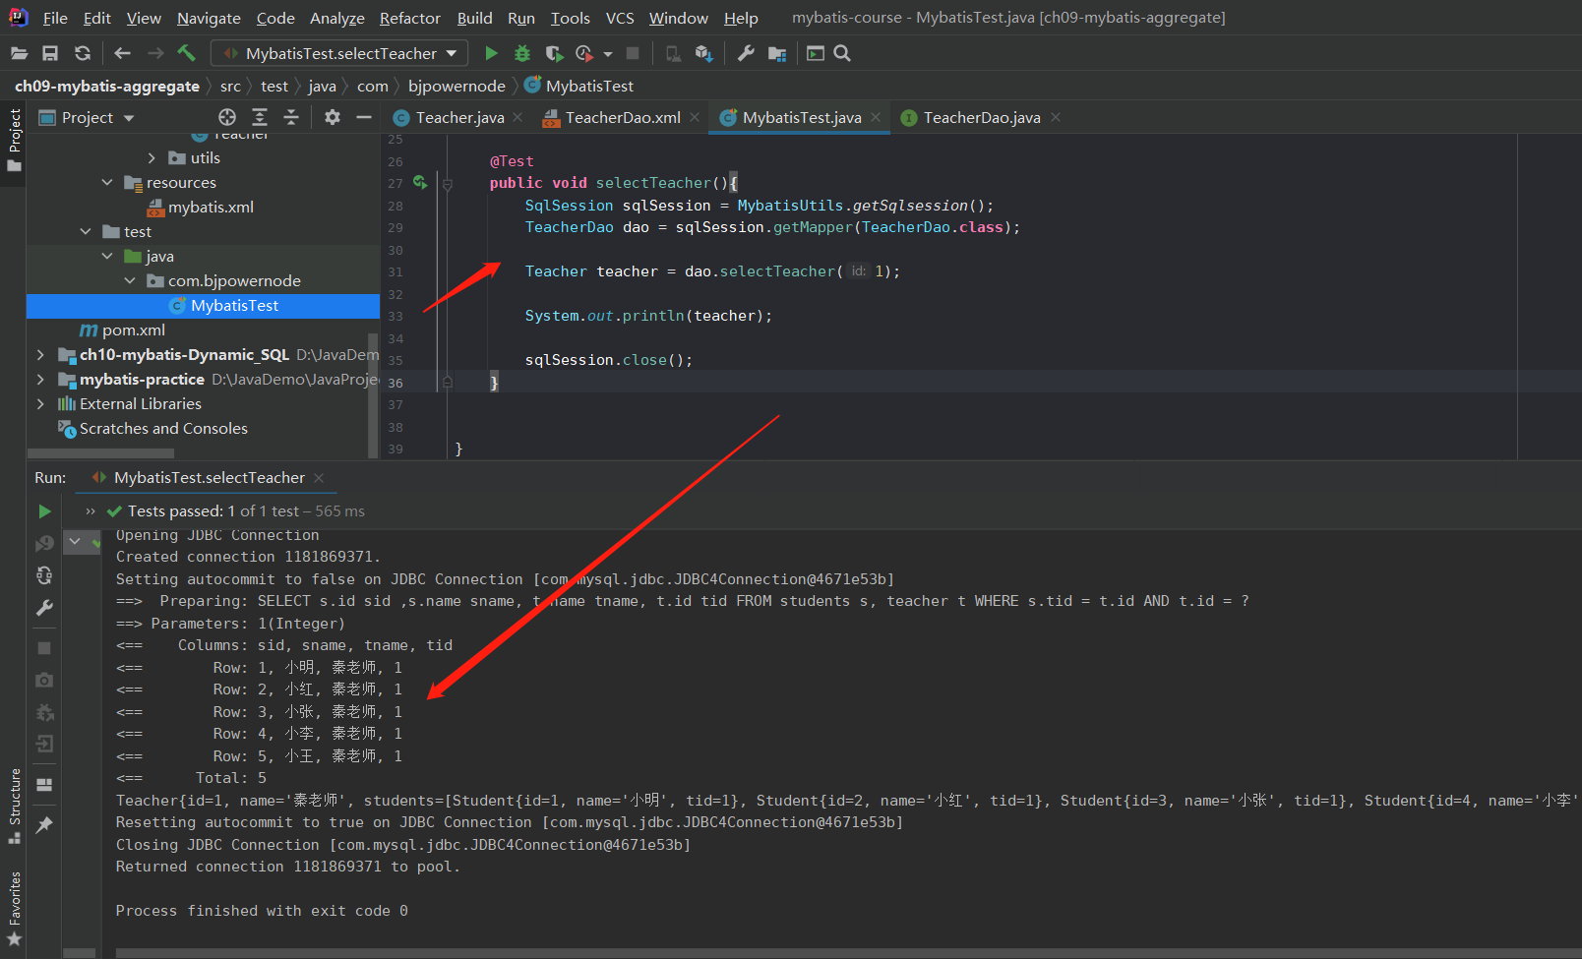Click the bjpowernode breadcrumb
1582x959 pixels.
[x=456, y=87]
